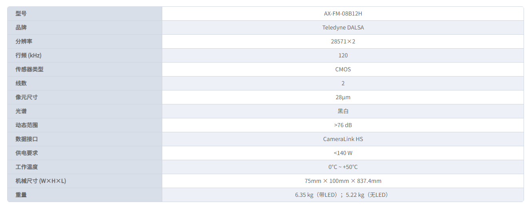Click the 型号 row label
This screenshot has height=208, width=528.
click(21, 14)
